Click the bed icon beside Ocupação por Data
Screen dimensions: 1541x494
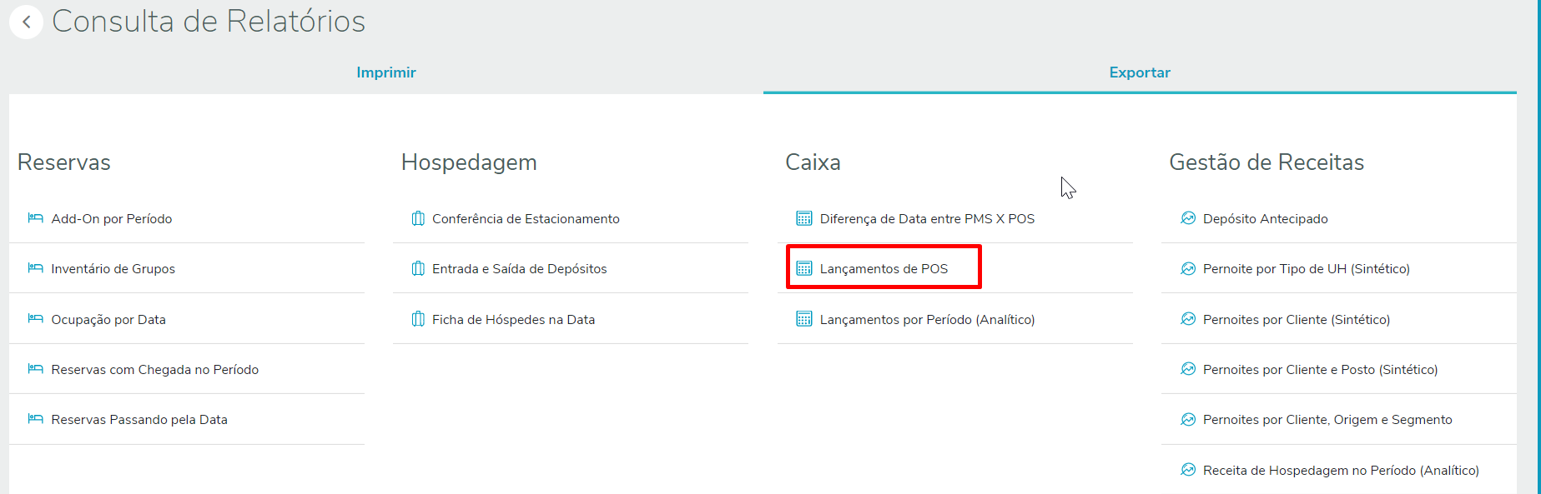(35, 319)
